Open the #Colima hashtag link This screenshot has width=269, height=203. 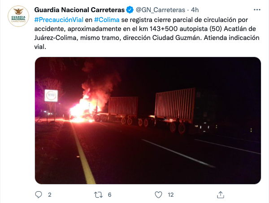pyautogui.click(x=107, y=20)
